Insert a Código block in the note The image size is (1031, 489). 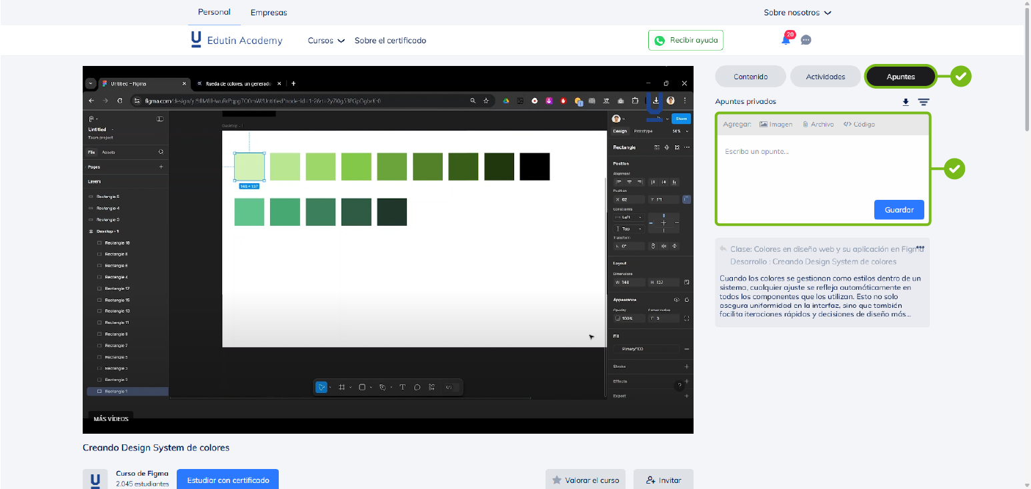click(x=859, y=125)
